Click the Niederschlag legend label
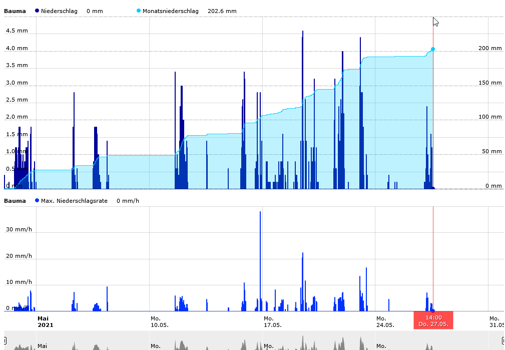Image resolution: width=505 pixels, height=350 pixels. (x=59, y=11)
